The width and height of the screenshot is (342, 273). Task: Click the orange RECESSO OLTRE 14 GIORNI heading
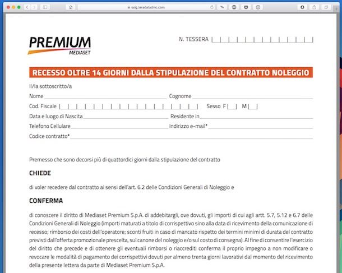pos(171,72)
